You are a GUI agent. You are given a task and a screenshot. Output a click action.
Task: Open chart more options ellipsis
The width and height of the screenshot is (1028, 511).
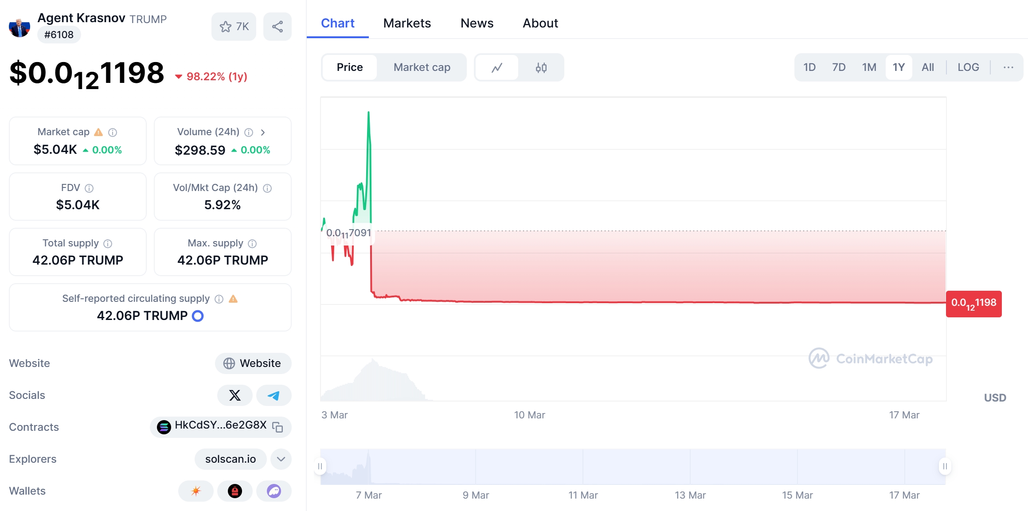[1008, 67]
